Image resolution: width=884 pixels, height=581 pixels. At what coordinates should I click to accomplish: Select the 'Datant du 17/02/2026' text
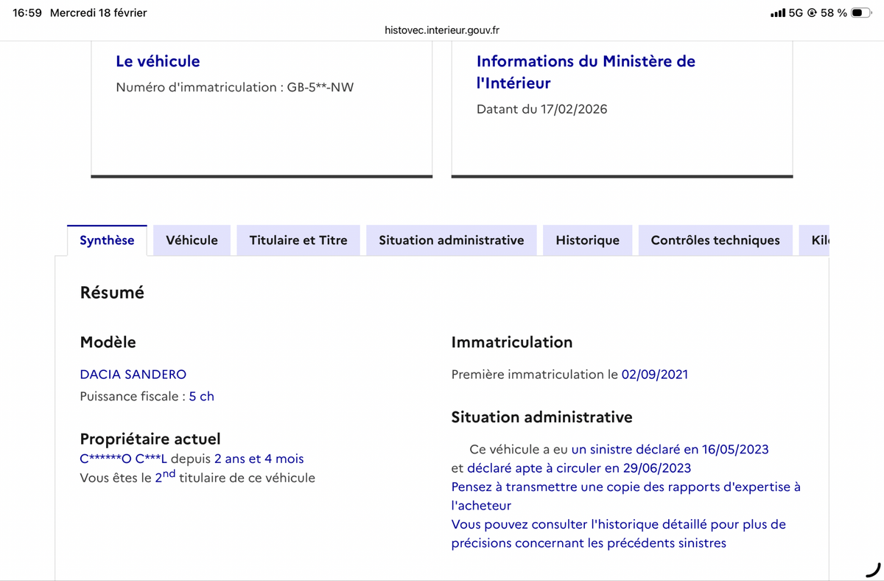(x=542, y=109)
